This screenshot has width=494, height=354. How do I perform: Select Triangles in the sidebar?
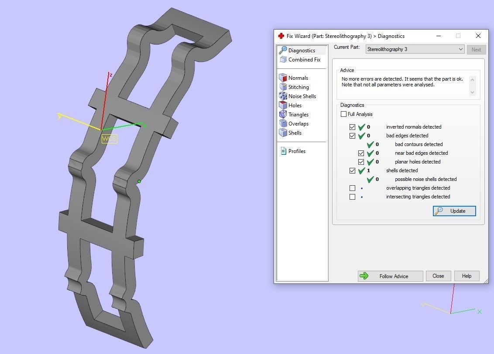[294, 114]
